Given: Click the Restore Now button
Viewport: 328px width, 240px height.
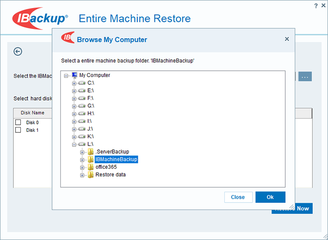Looking at the screenshot, I should [x=292, y=208].
